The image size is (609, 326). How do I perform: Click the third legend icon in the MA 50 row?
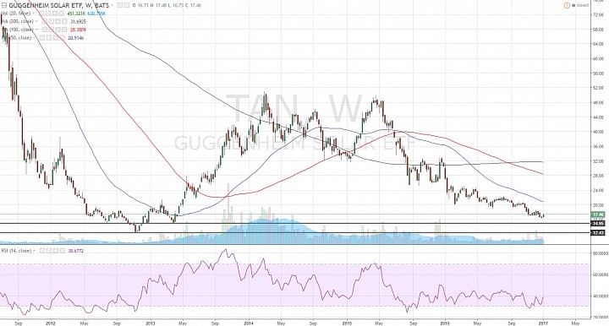(x=55, y=38)
